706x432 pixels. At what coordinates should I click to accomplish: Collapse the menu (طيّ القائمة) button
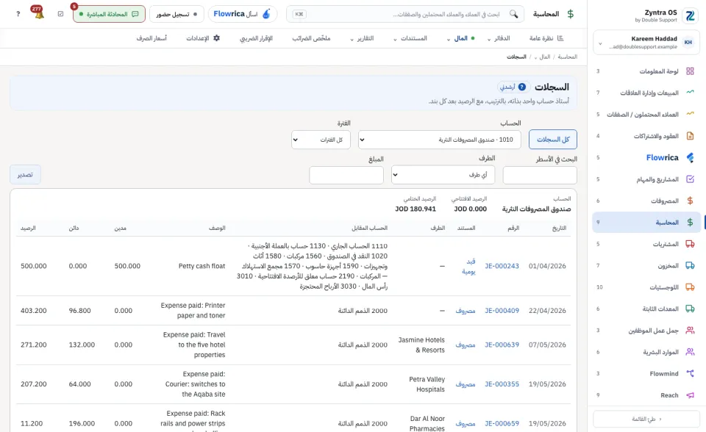point(646,419)
